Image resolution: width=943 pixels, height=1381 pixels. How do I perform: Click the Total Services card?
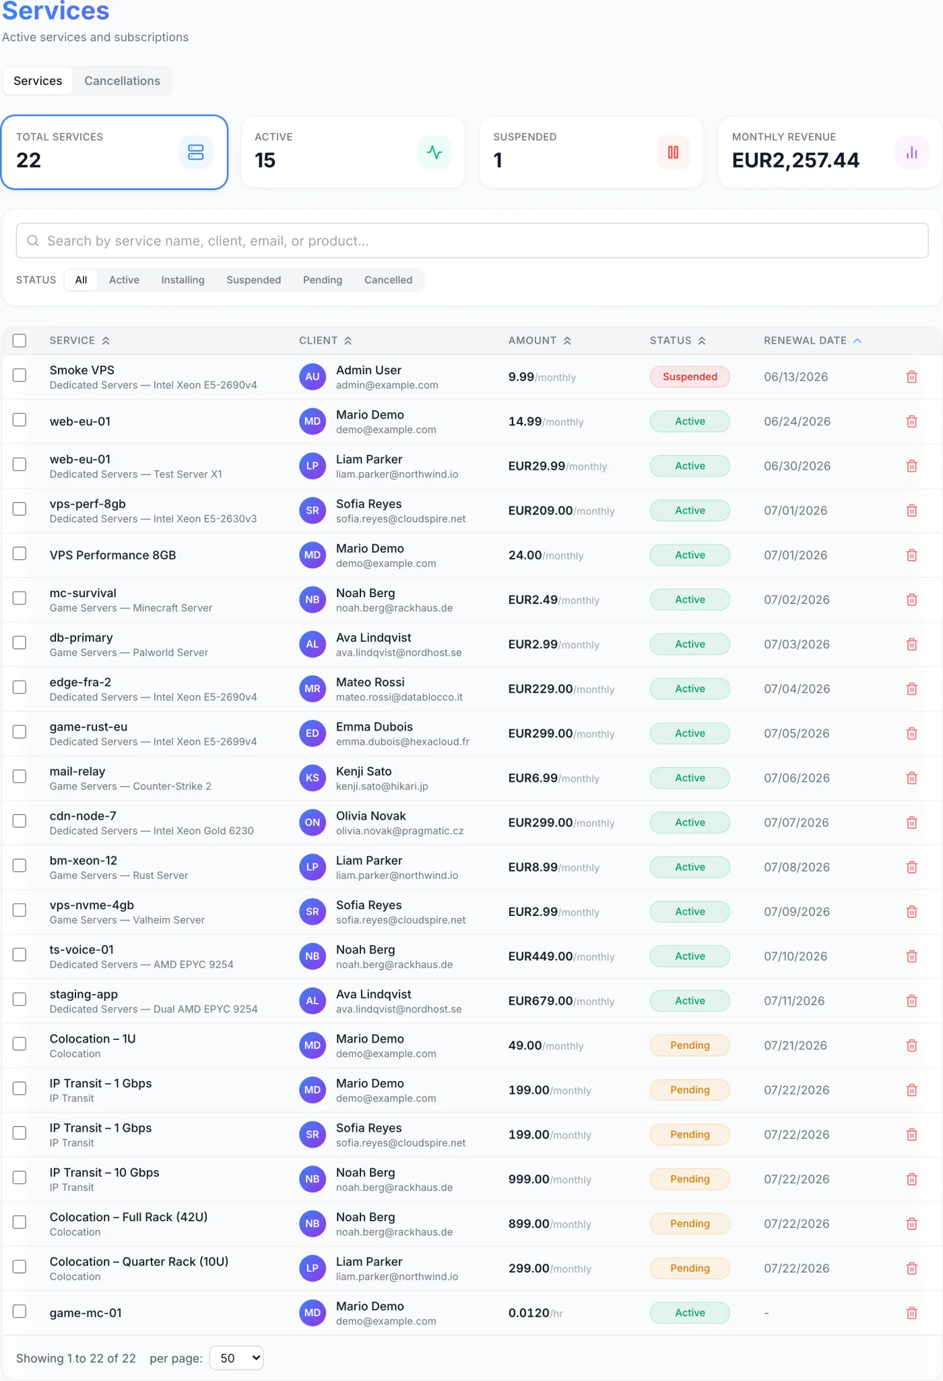tap(115, 152)
